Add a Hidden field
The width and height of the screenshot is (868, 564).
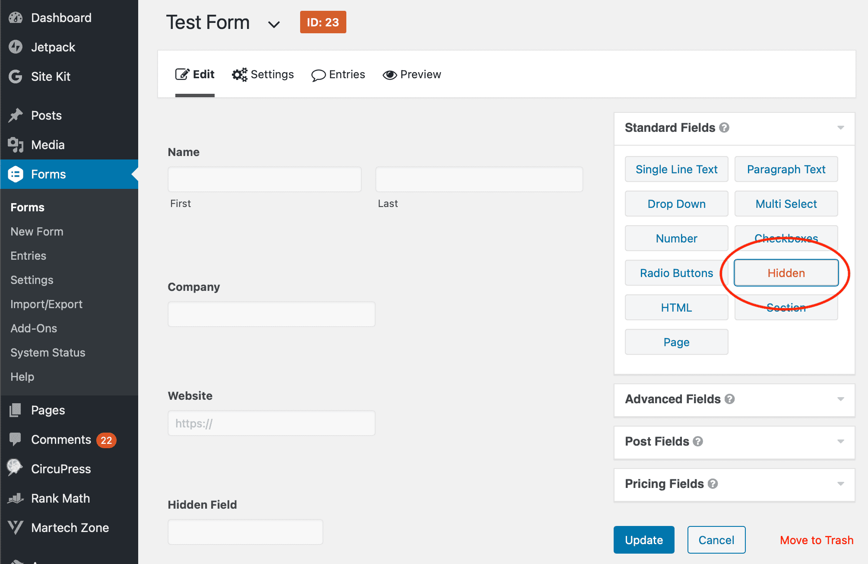786,273
